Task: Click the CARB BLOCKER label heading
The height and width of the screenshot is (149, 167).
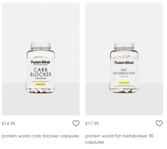Action: tap(41, 72)
